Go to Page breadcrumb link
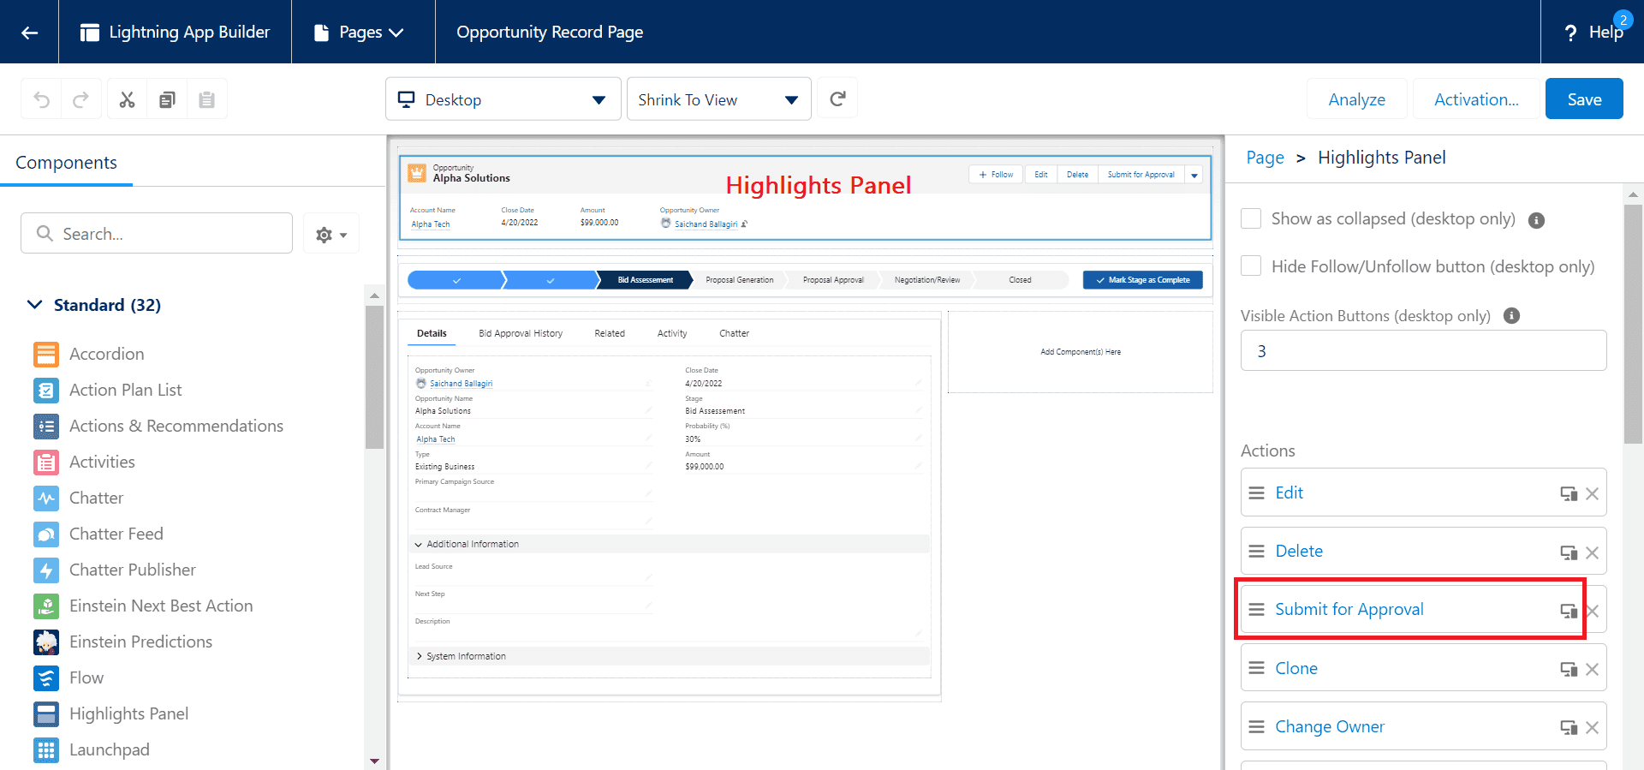Image resolution: width=1644 pixels, height=770 pixels. point(1265,158)
